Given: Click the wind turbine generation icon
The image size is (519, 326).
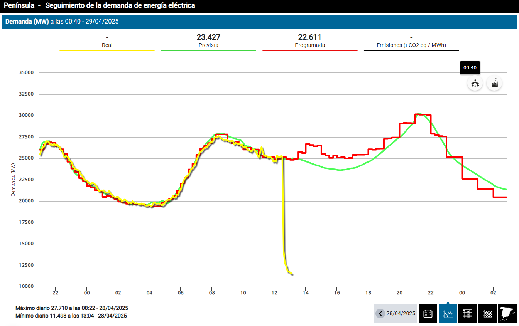Looking at the screenshot, I should [475, 83].
